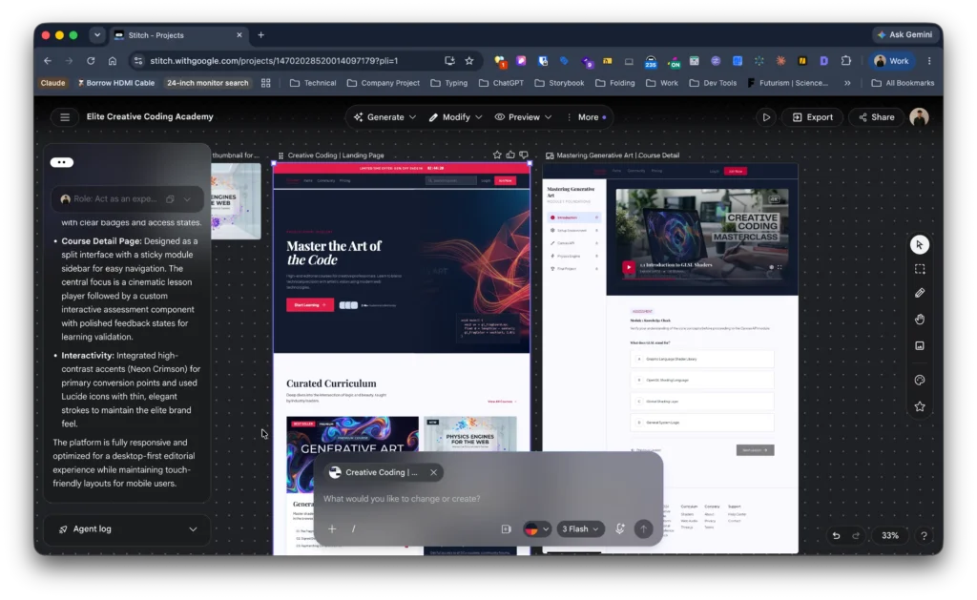The width and height of the screenshot is (977, 600).
Task: Click the Export button
Action: (x=813, y=117)
